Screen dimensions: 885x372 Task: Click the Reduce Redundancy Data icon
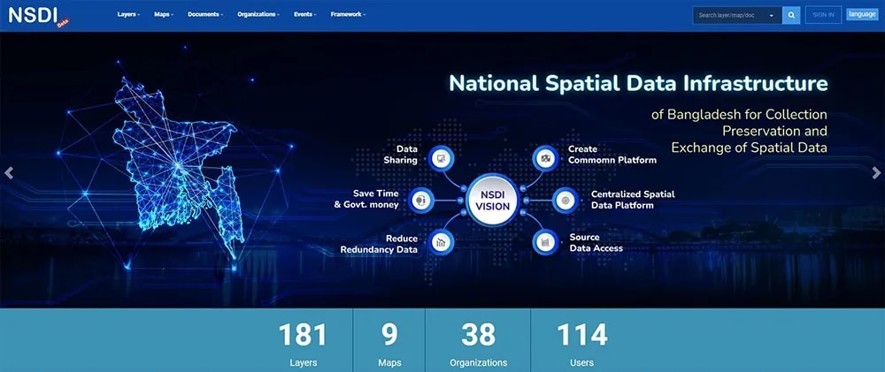442,241
